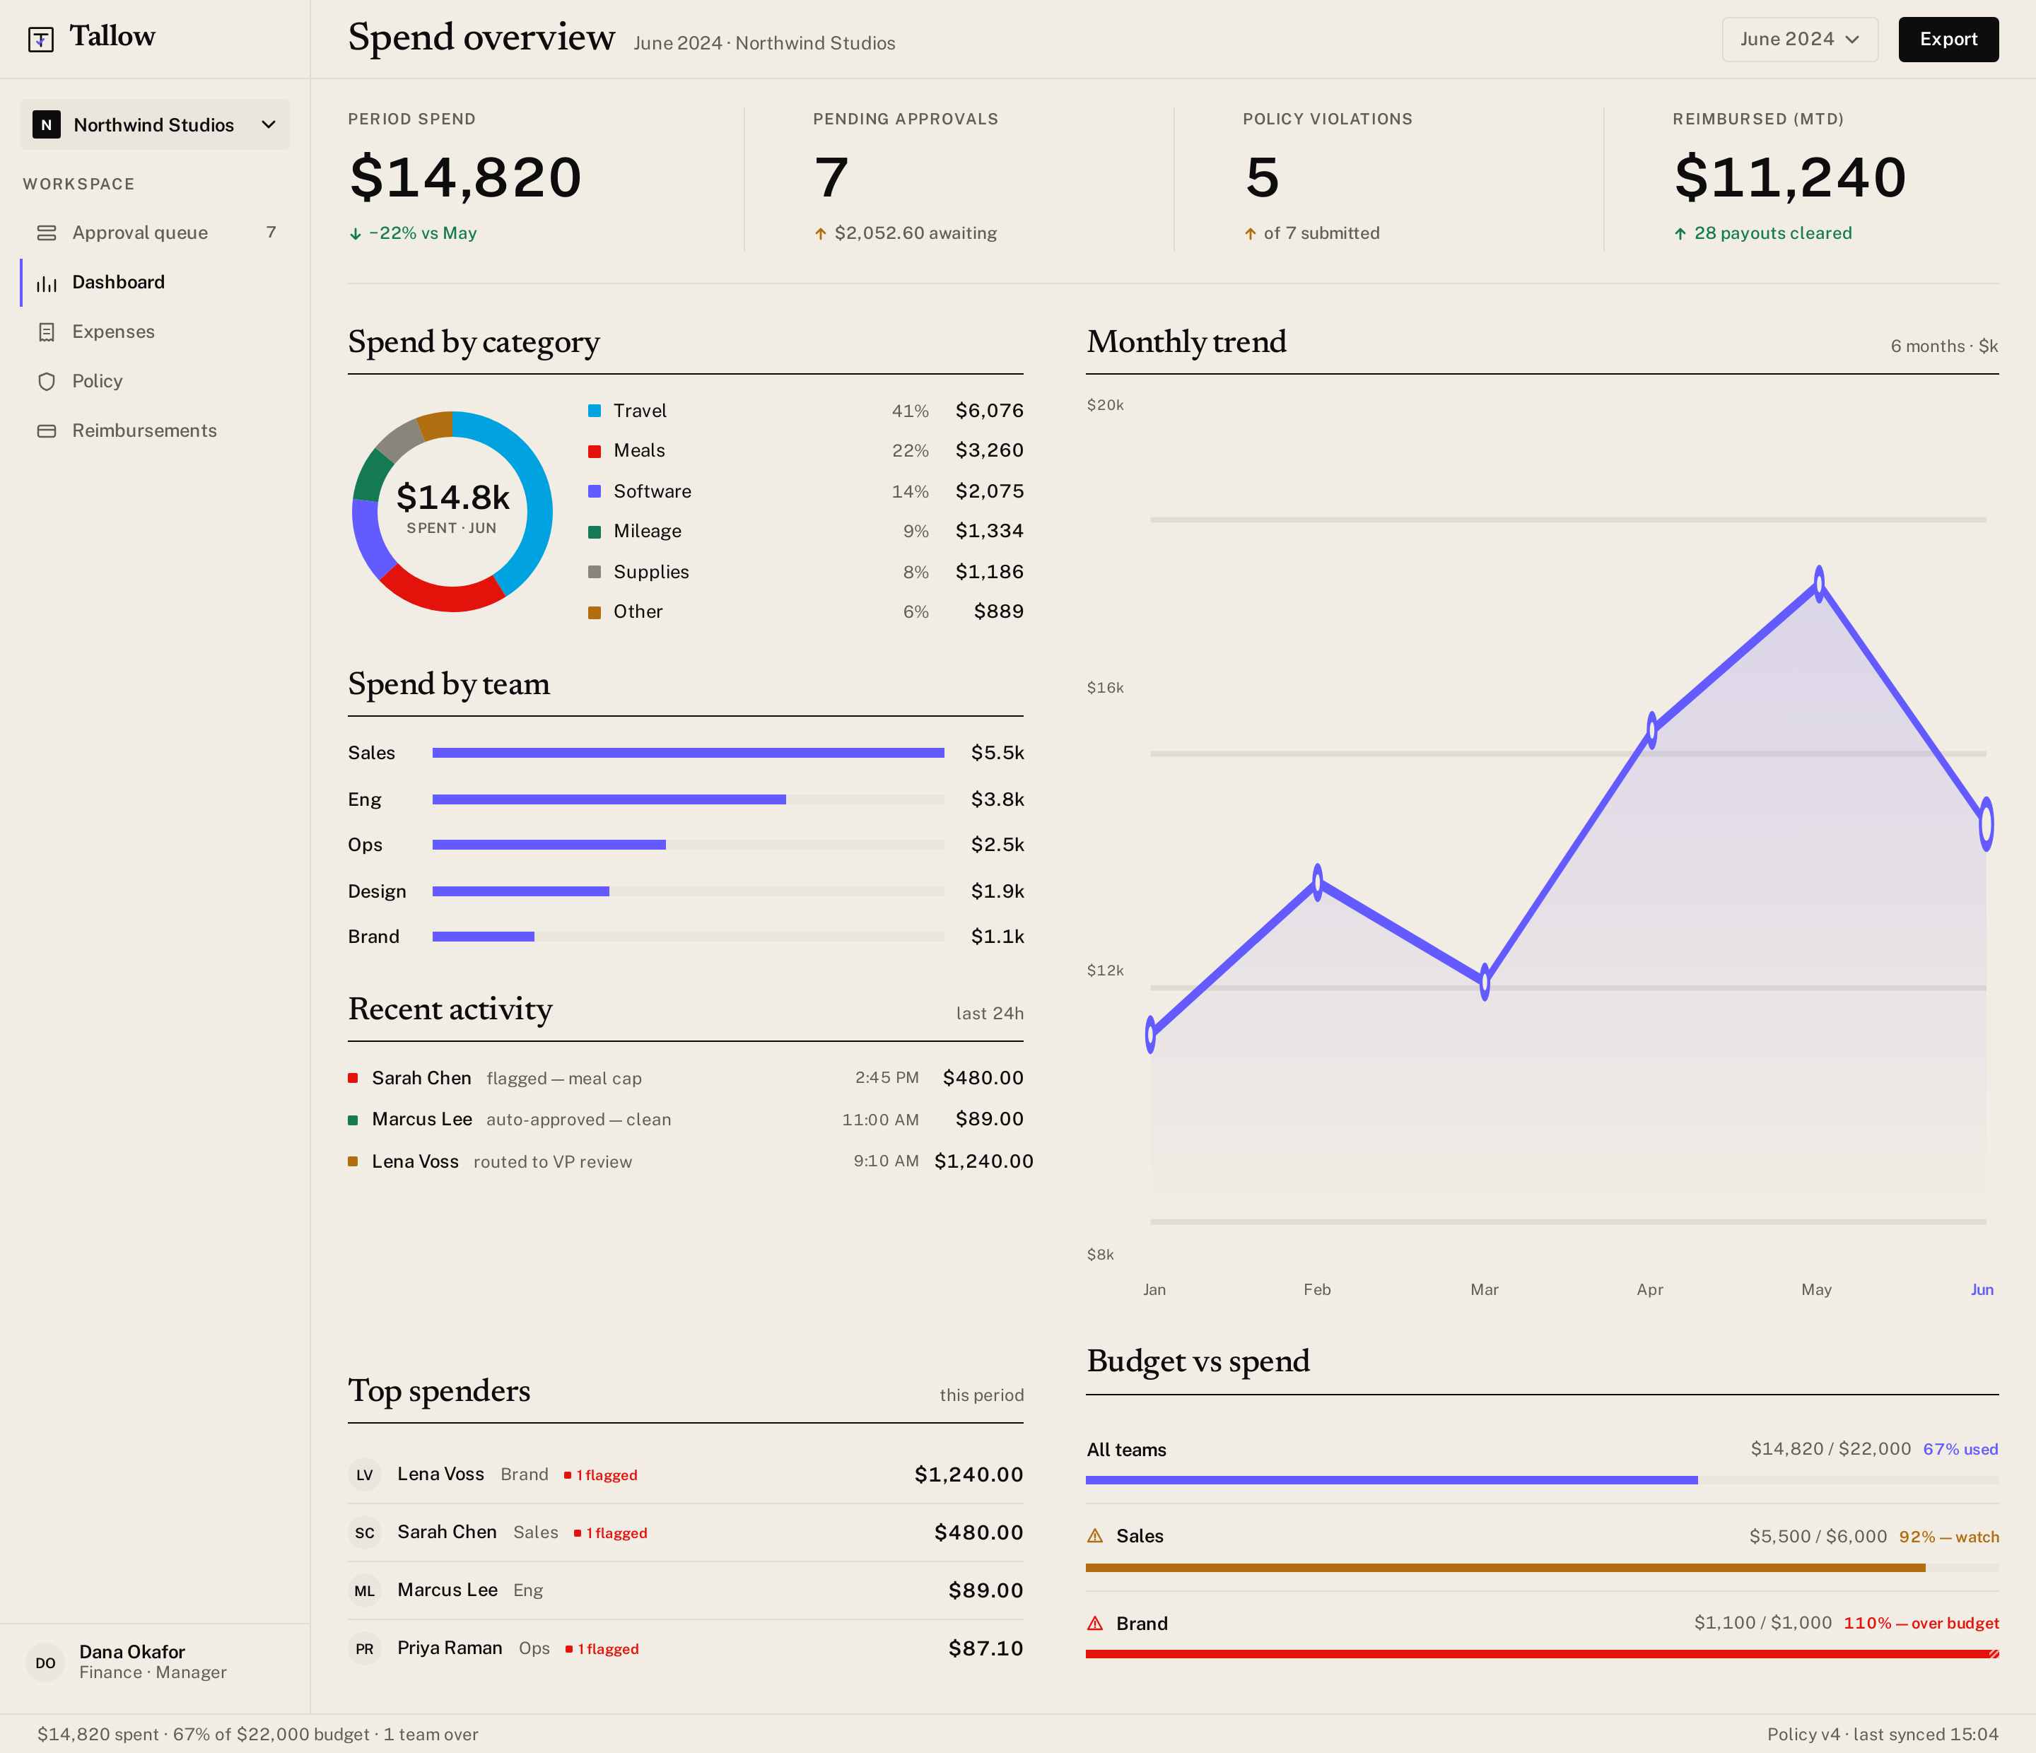The height and width of the screenshot is (1753, 2036).
Task: Click the Ops bar in Spend by team
Action: (688, 845)
